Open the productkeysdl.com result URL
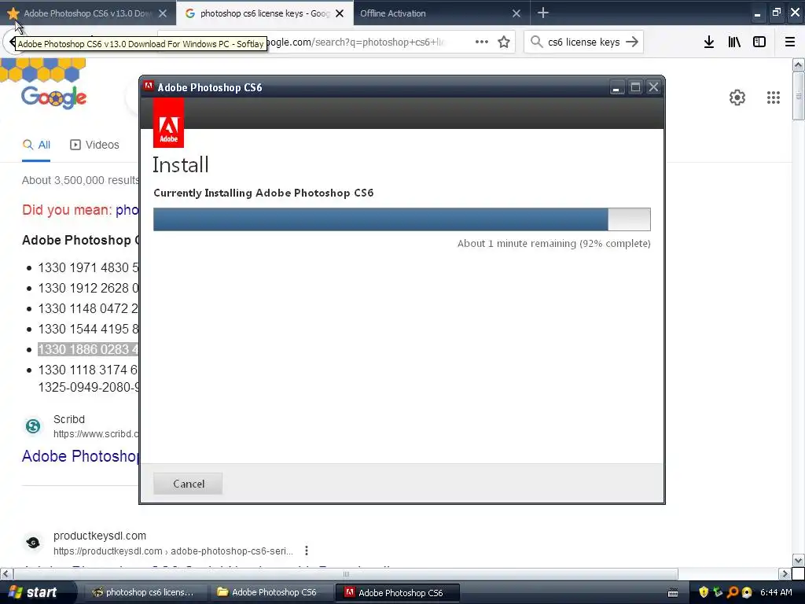Screen dimensions: 805x604 pyautogui.click(x=173, y=551)
